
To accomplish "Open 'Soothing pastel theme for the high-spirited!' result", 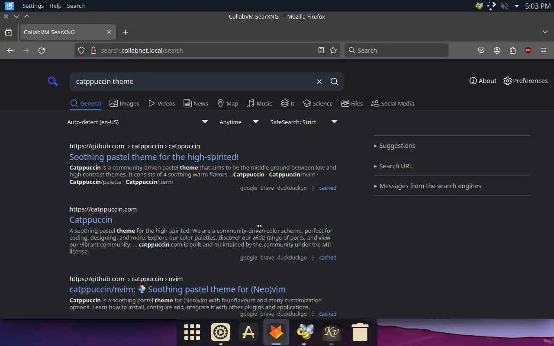I will (154, 157).
